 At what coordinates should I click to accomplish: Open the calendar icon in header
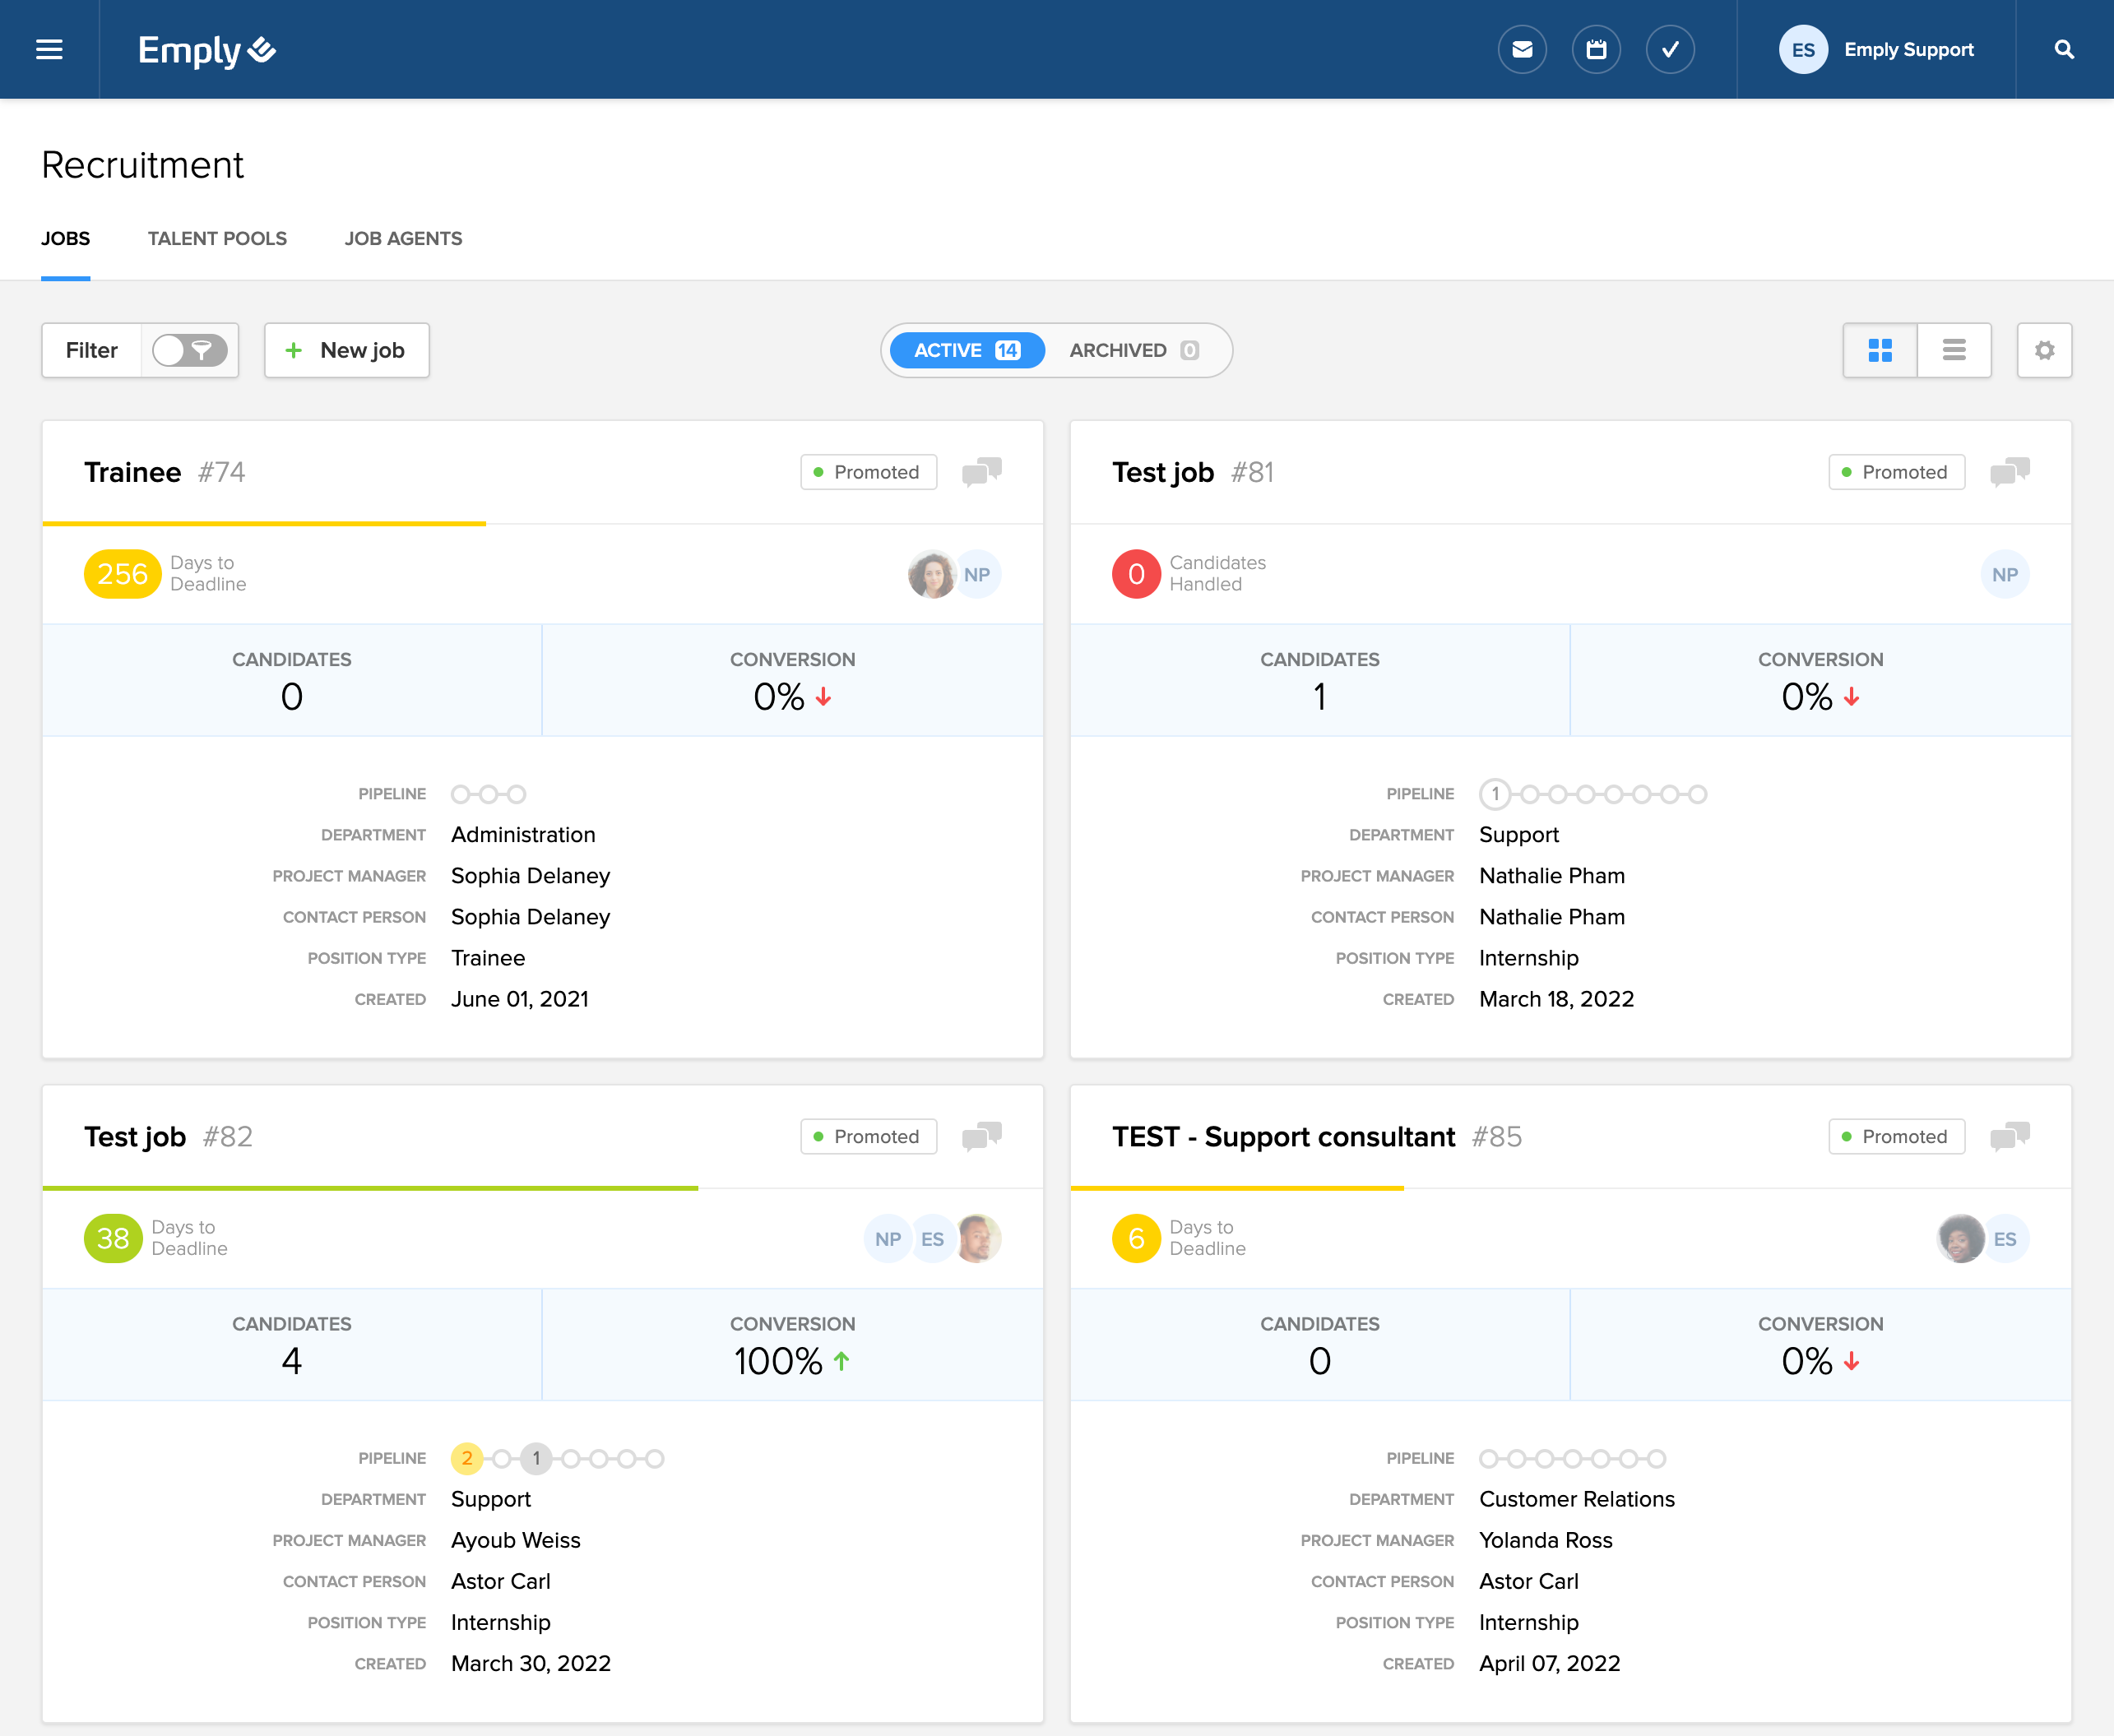coord(1595,49)
